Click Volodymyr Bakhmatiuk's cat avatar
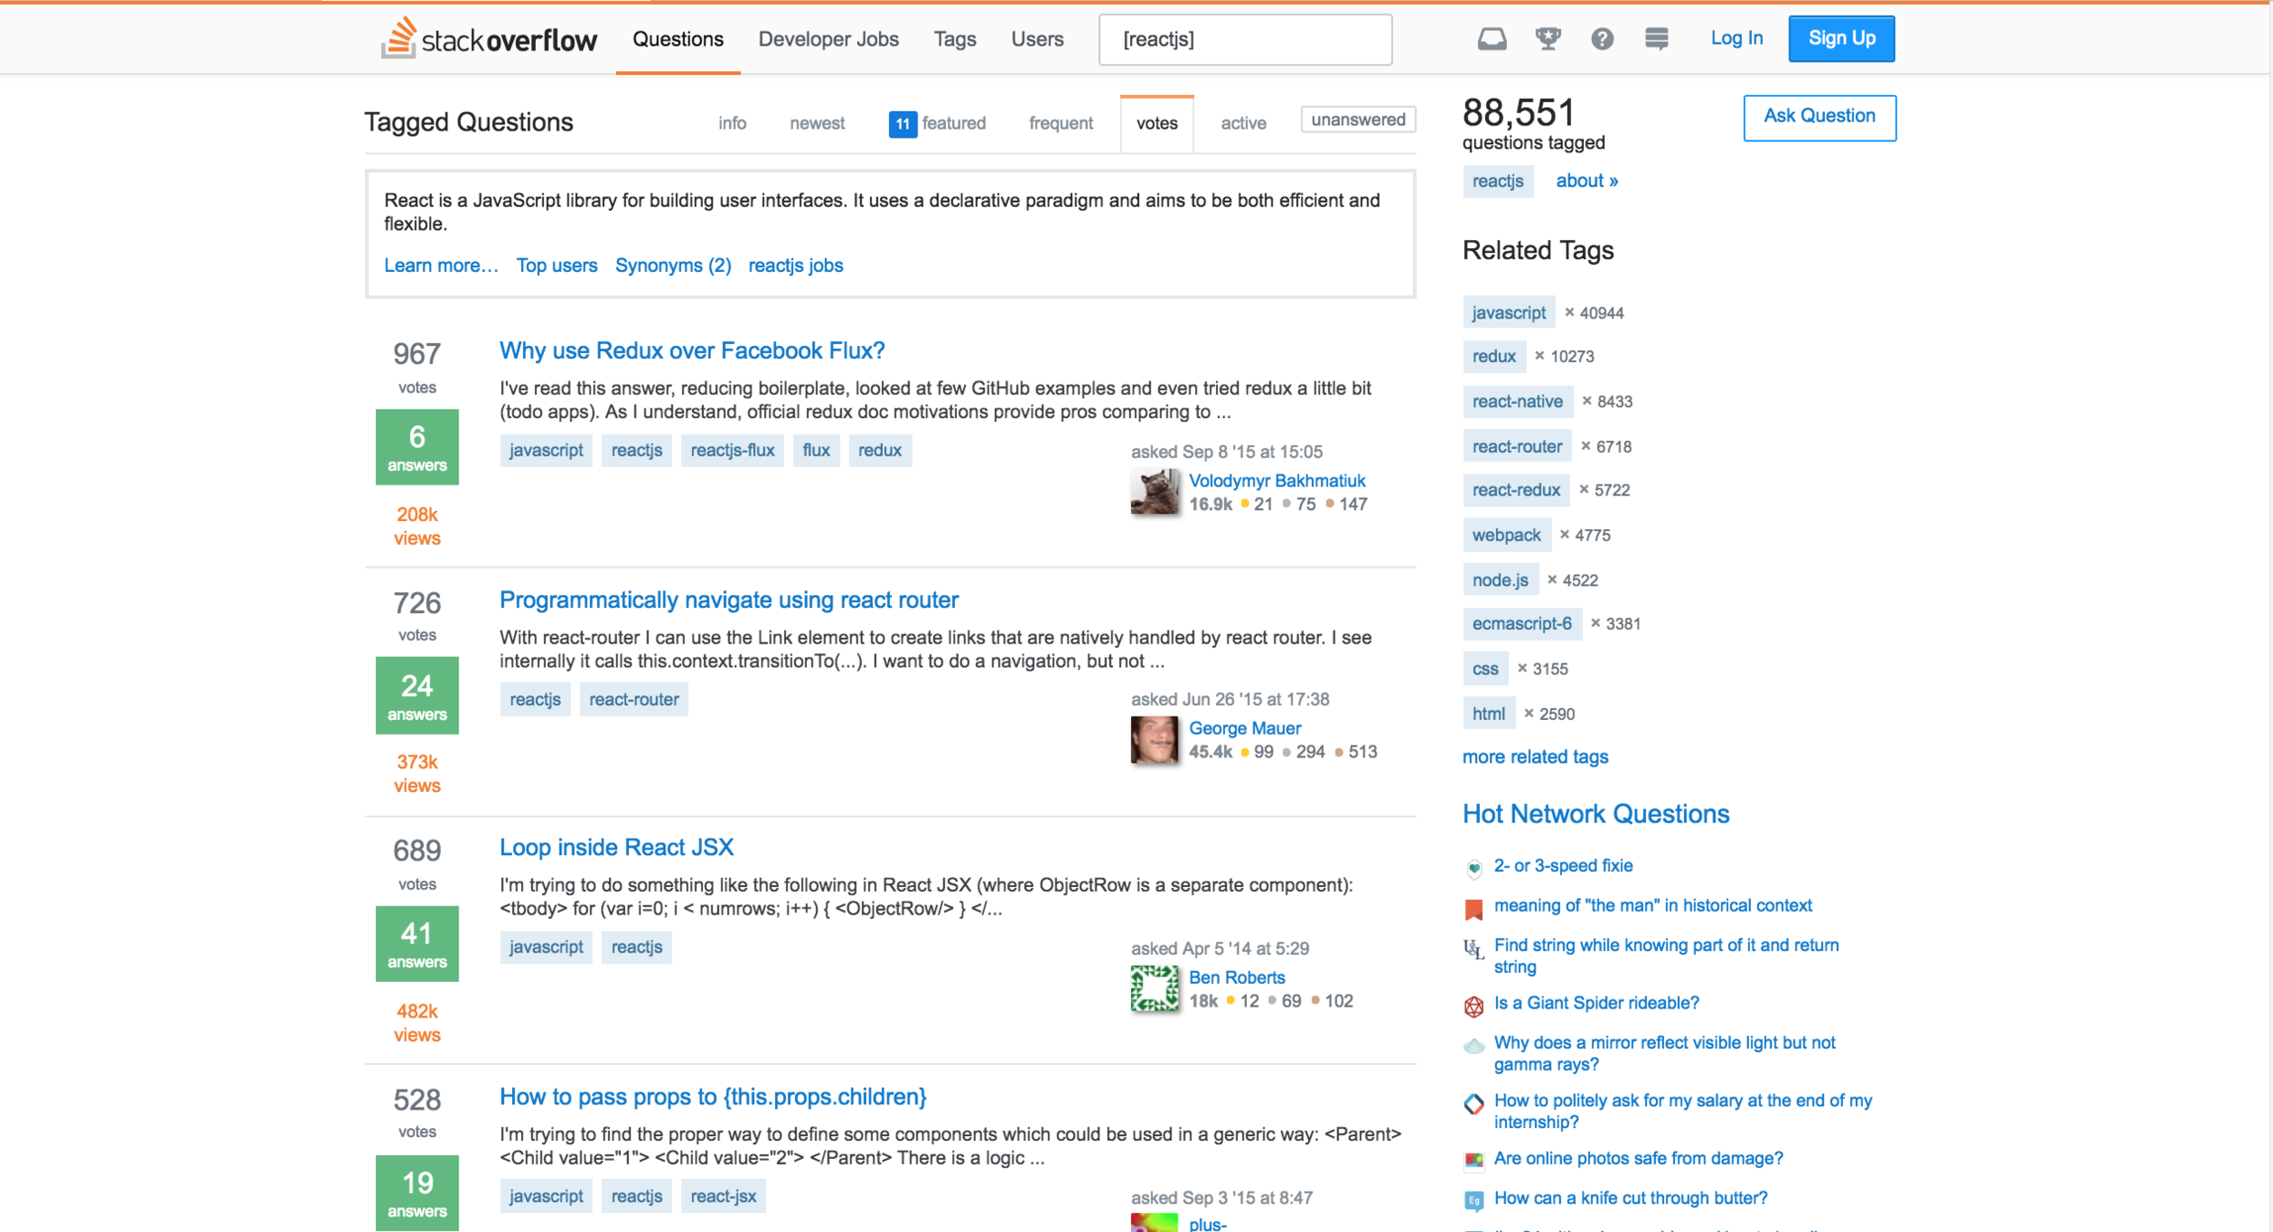This screenshot has width=2273, height=1232. click(x=1155, y=492)
